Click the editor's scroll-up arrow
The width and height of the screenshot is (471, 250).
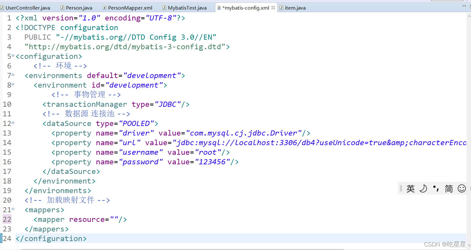(468, 15)
